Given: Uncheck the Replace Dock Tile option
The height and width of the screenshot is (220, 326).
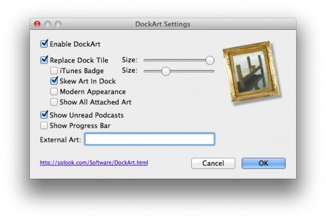Looking at the screenshot, I should [44, 60].
